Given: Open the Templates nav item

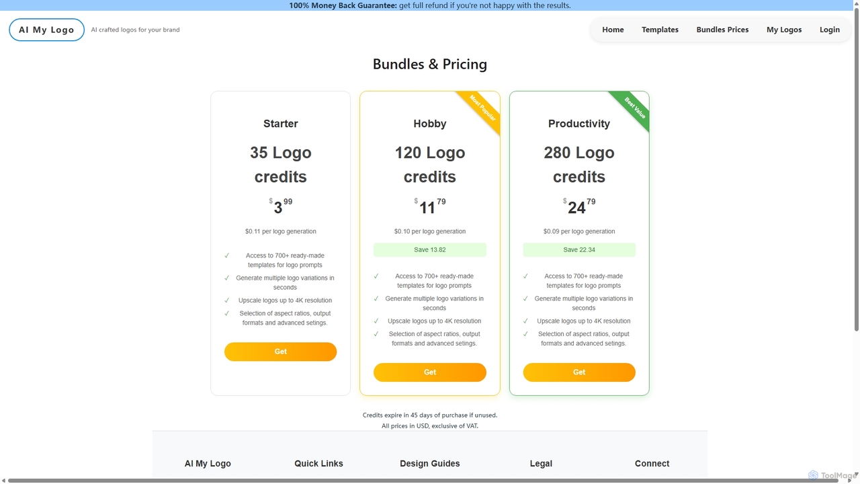Looking at the screenshot, I should (660, 30).
